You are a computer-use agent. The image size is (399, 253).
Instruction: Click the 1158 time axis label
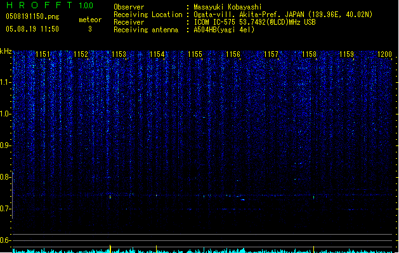(x=309, y=54)
